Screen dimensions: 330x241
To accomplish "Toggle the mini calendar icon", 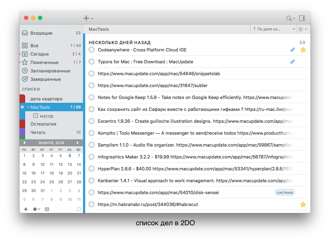I will [x=47, y=209].
